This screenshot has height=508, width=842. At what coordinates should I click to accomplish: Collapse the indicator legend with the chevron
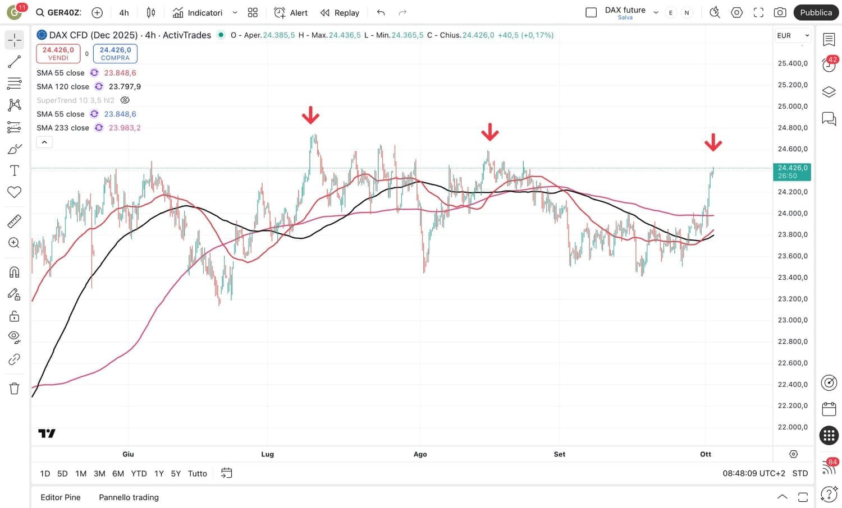click(44, 142)
